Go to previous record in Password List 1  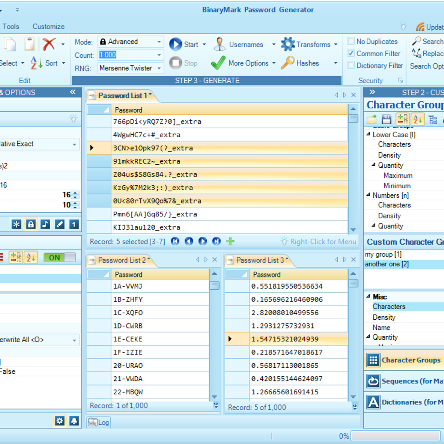189,241
